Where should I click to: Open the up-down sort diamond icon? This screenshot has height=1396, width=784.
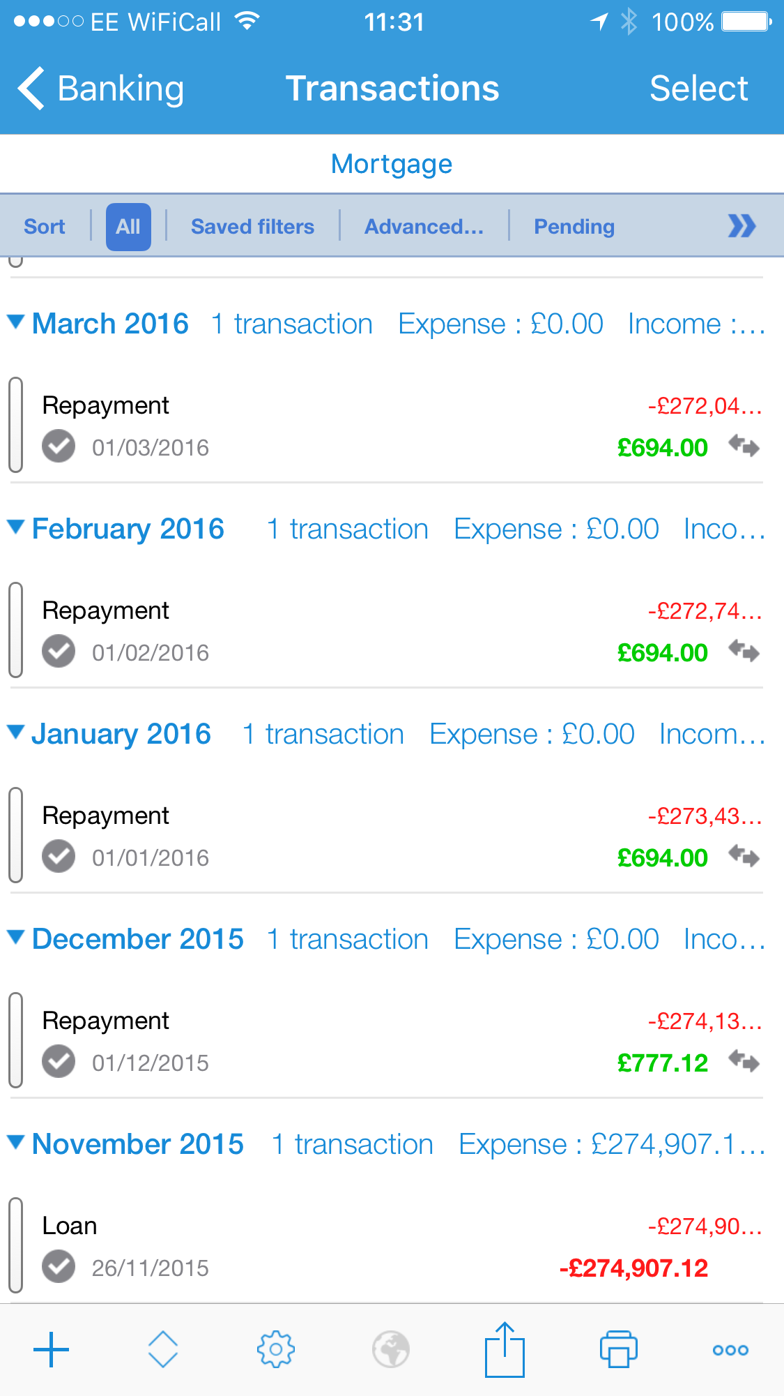pos(163,1349)
